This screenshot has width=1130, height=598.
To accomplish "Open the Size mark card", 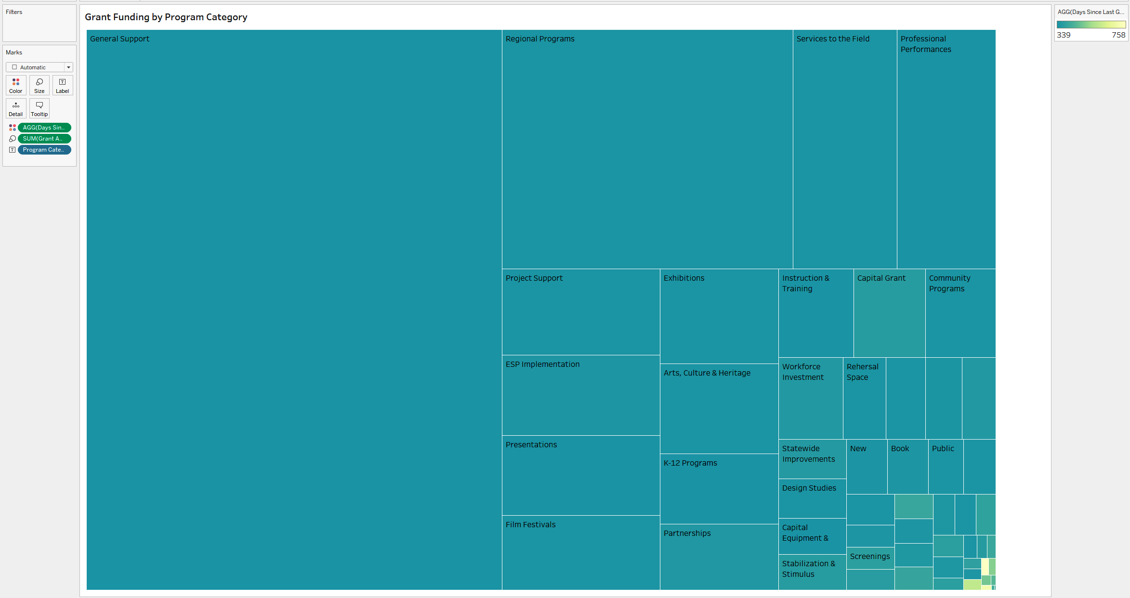I will [39, 85].
